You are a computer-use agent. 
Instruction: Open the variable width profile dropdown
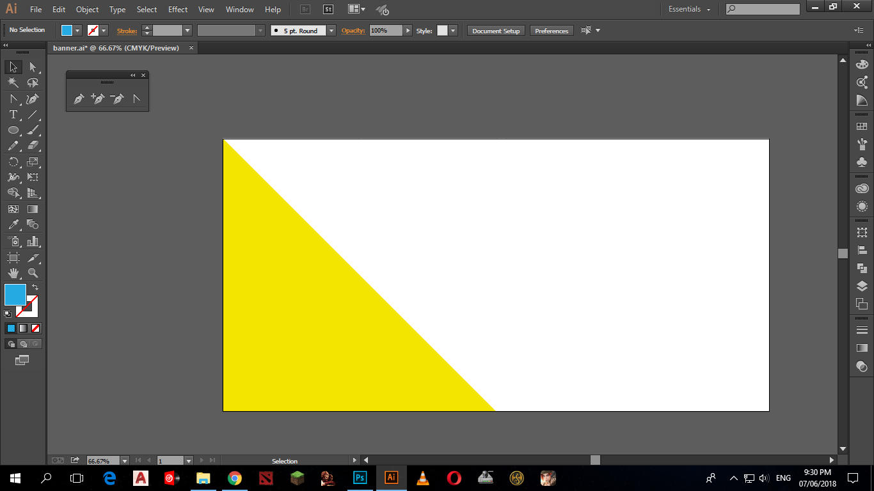tap(260, 30)
